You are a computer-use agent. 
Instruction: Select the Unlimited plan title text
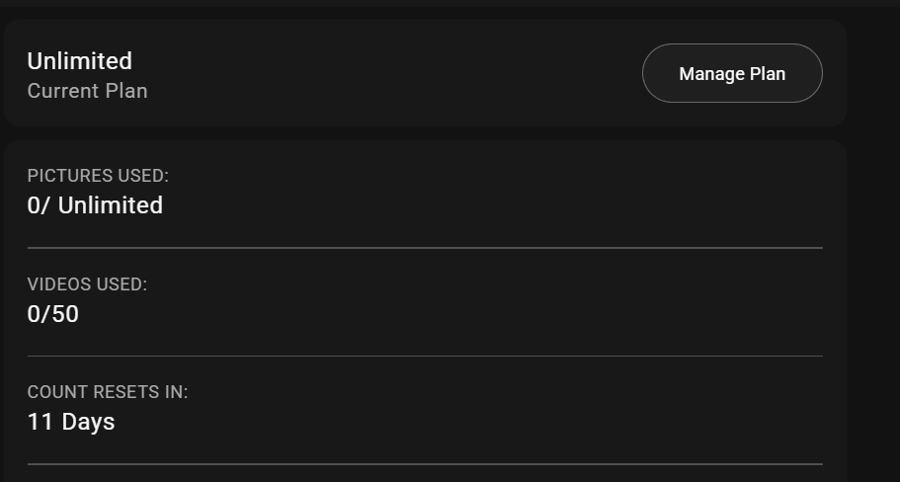79,61
